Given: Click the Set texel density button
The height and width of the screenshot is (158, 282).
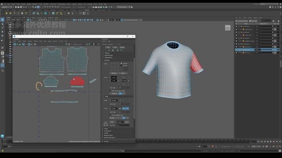Looking at the screenshot, I should click(x=127, y=122).
